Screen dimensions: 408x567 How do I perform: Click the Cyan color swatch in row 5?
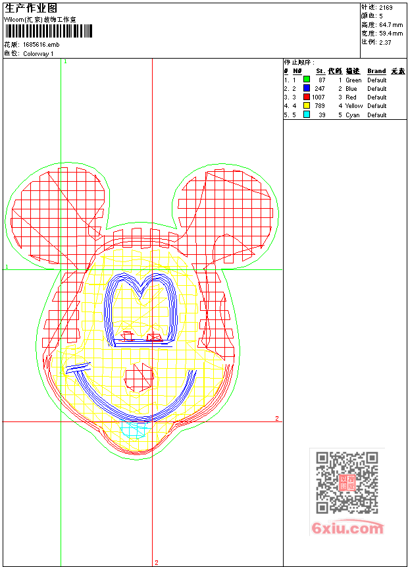[x=307, y=115]
